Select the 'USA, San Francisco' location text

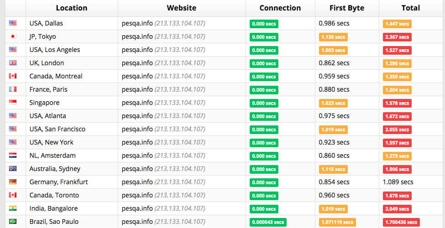58,129
